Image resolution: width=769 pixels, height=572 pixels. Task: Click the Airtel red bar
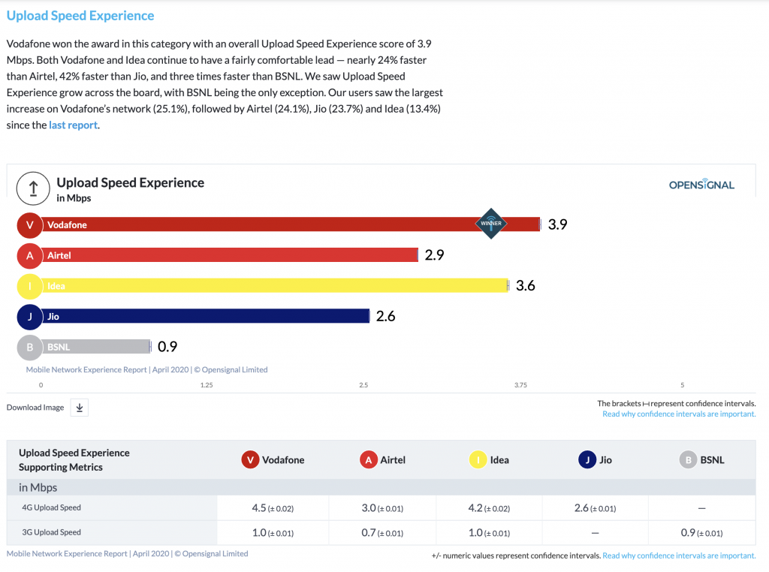coord(230,255)
